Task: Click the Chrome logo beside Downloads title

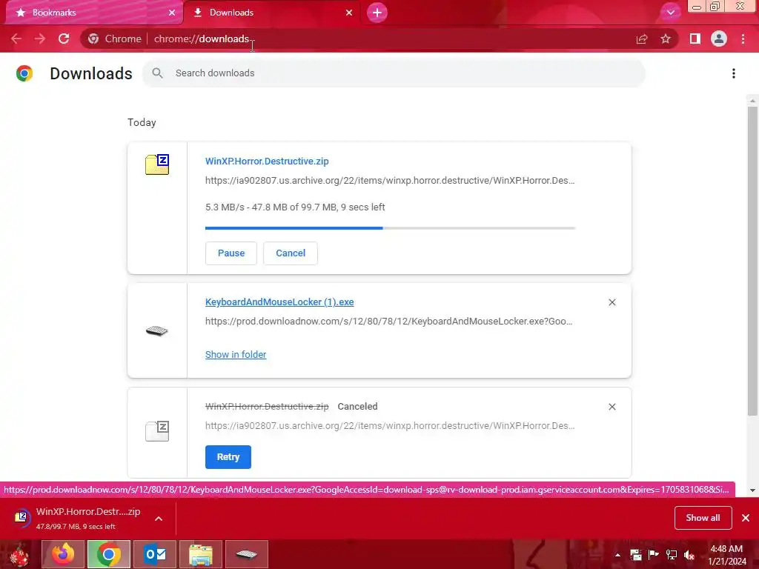Action: (24, 73)
